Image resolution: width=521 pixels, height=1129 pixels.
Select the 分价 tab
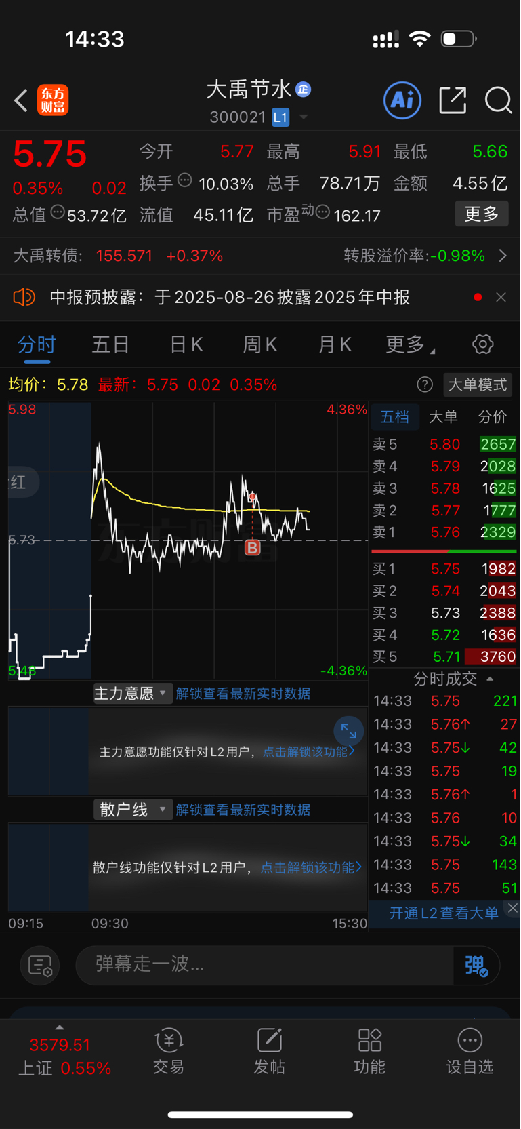tap(493, 416)
